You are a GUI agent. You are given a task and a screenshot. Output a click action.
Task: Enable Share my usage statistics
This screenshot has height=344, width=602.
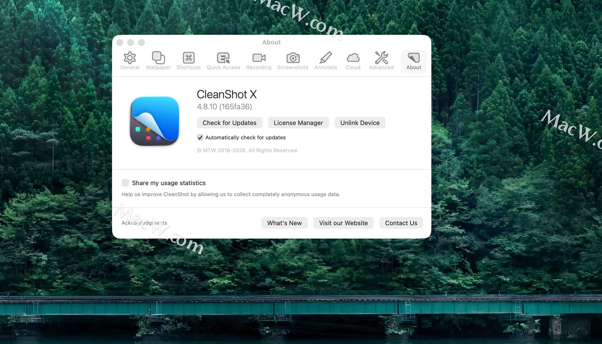[125, 183]
